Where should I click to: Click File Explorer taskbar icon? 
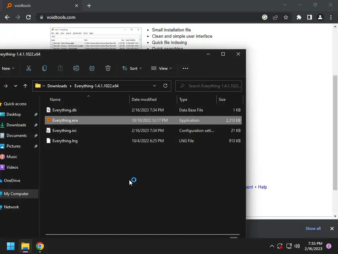pos(25,246)
